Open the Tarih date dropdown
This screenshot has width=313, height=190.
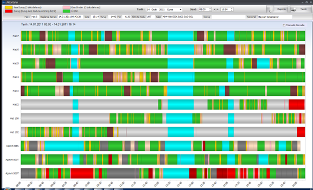click(x=181, y=10)
